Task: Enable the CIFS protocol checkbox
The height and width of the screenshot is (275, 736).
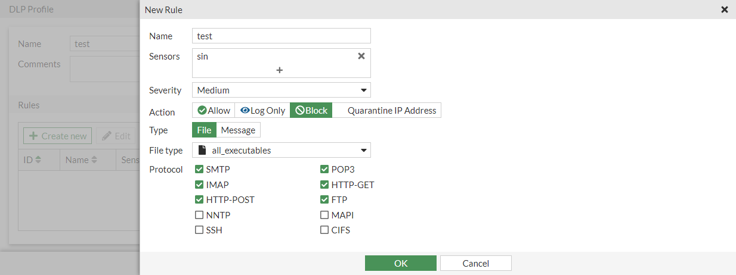Action: (324, 230)
